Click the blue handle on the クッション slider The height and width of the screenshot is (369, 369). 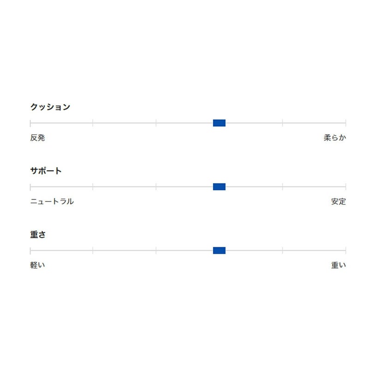pyautogui.click(x=219, y=123)
